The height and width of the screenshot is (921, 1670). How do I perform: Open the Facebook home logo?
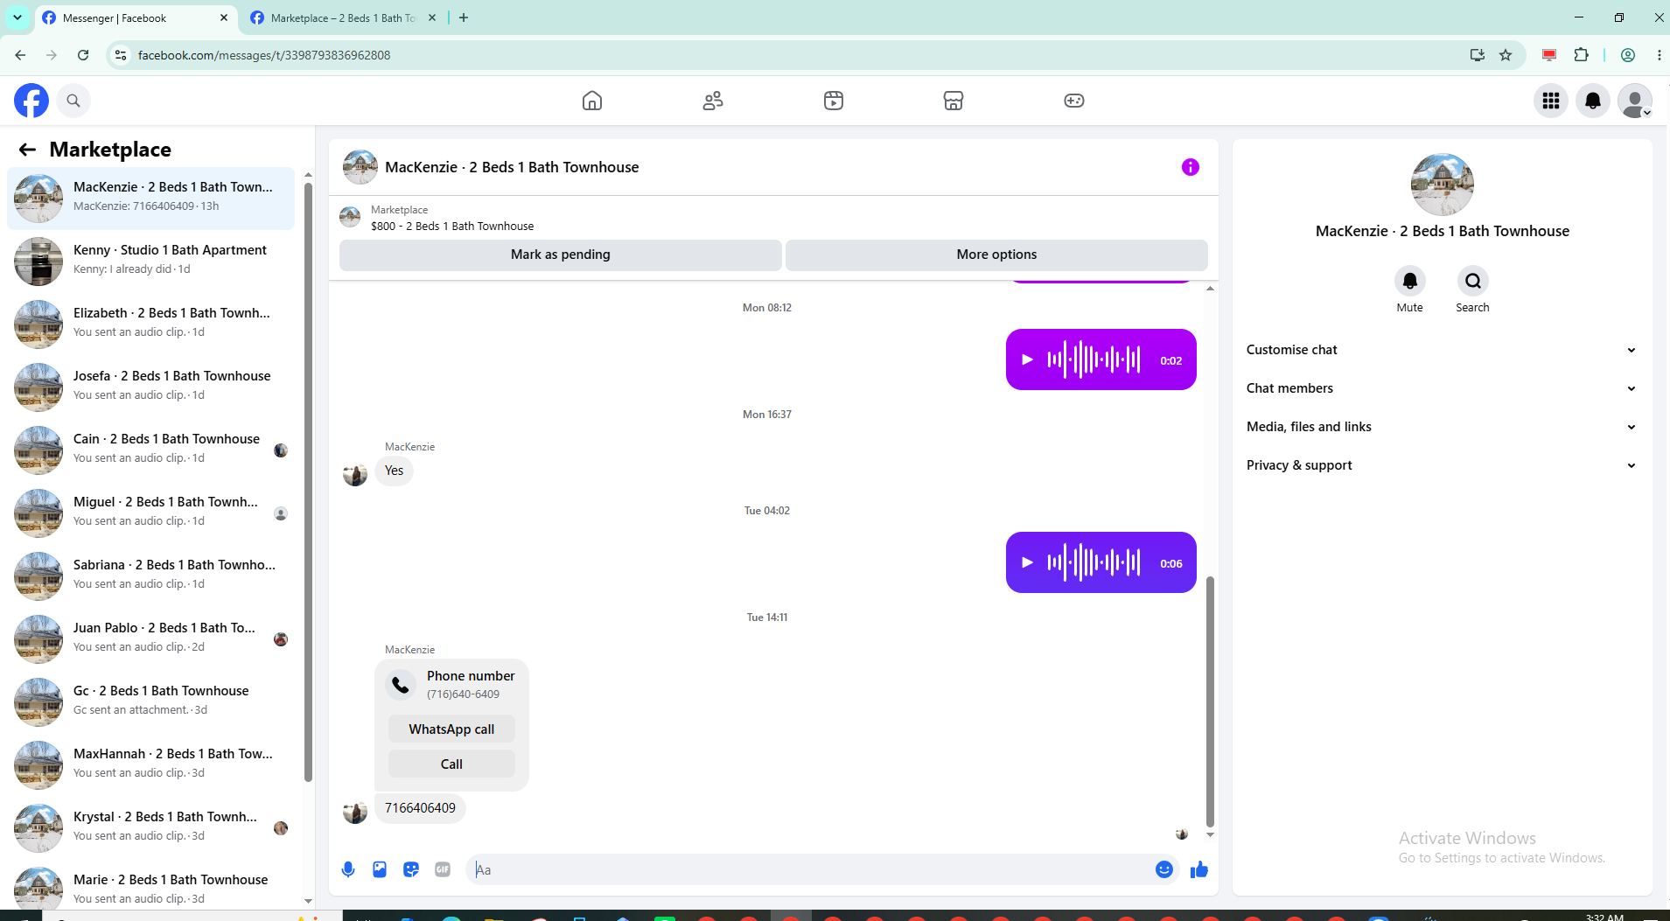click(x=31, y=101)
